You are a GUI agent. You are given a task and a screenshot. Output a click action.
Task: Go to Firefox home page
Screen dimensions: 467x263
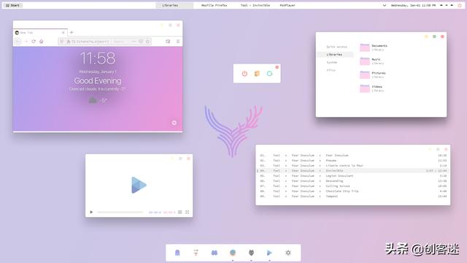coord(42,42)
